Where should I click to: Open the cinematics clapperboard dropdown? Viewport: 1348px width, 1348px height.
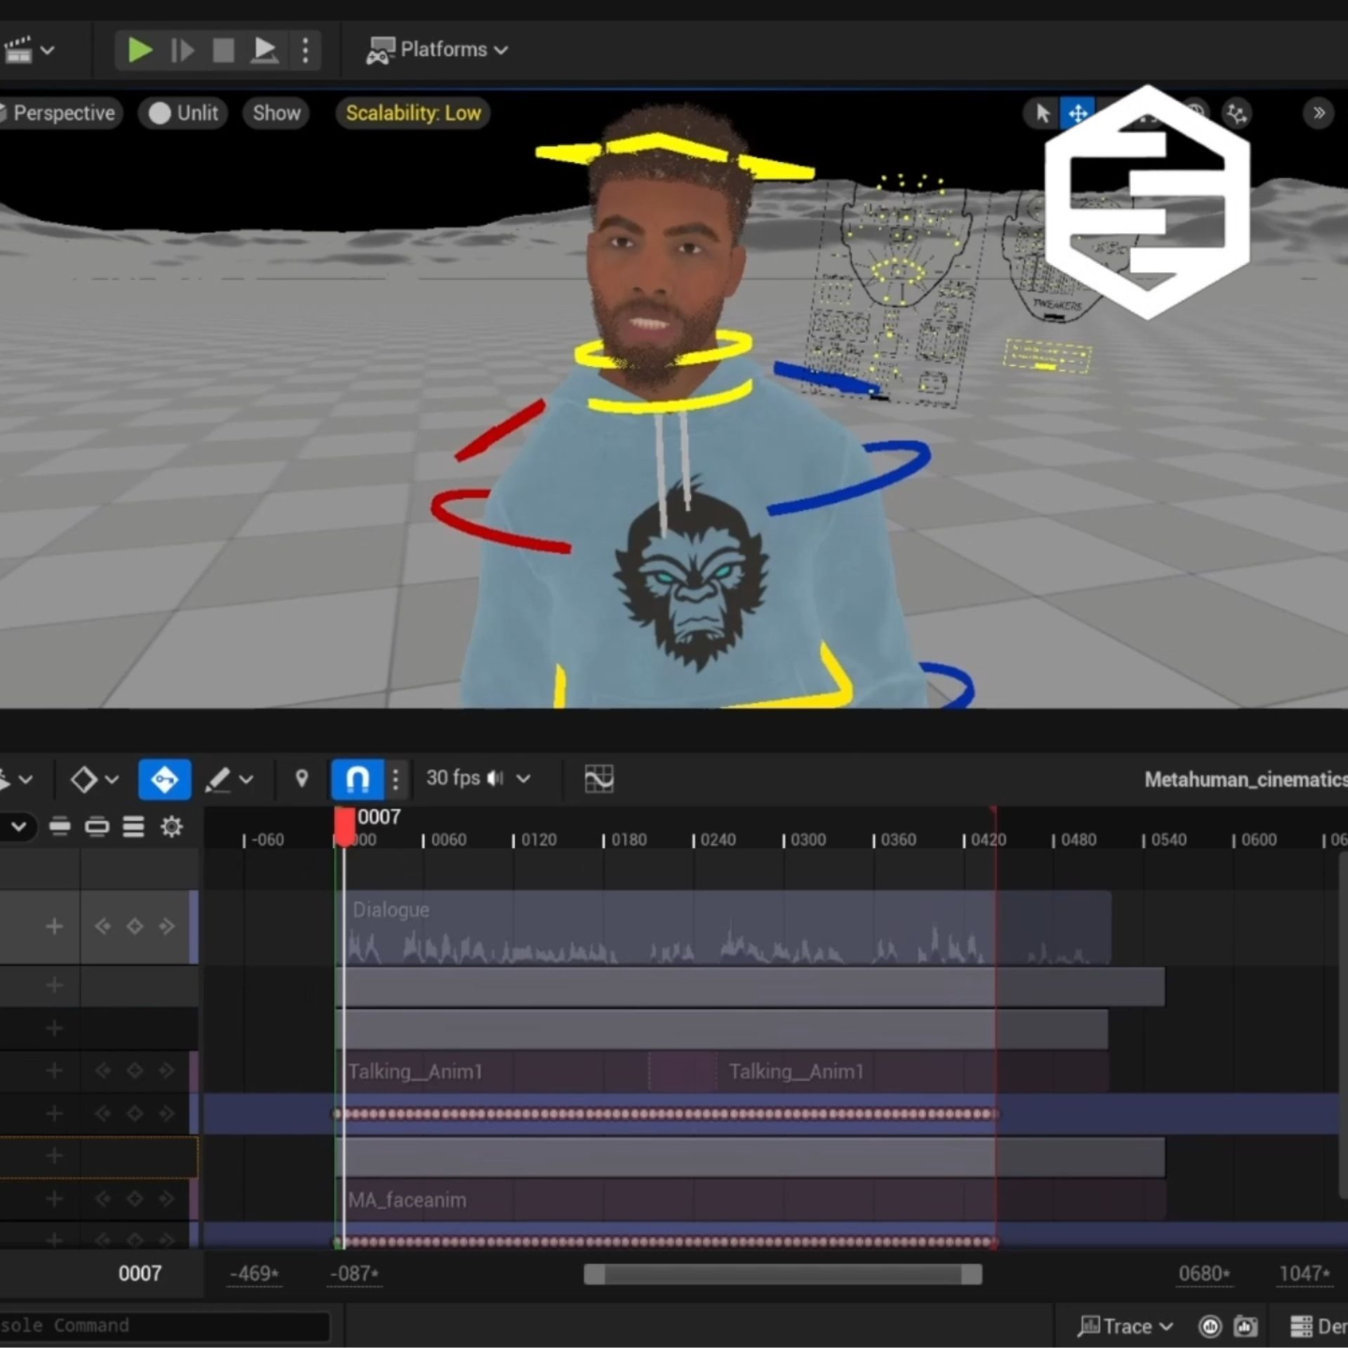click(x=28, y=50)
